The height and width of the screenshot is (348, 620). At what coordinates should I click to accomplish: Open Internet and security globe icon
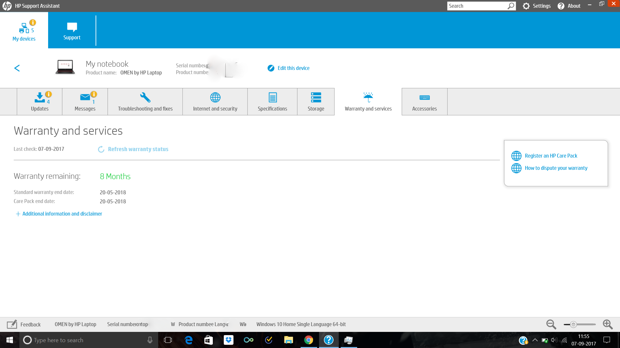215,98
